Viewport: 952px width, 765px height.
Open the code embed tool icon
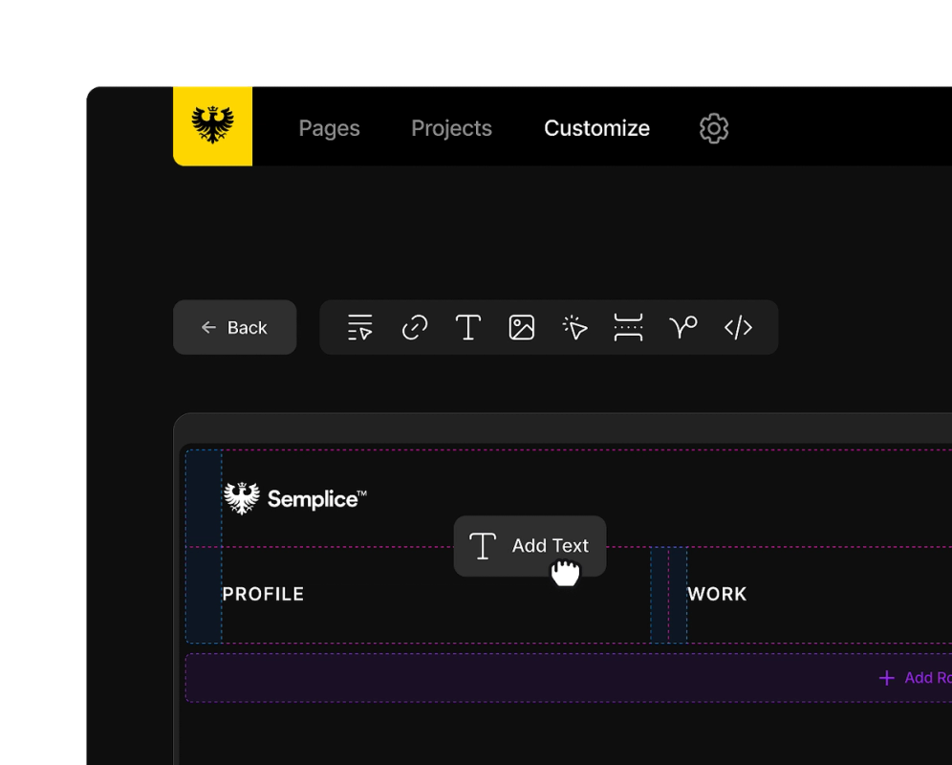pyautogui.click(x=738, y=327)
